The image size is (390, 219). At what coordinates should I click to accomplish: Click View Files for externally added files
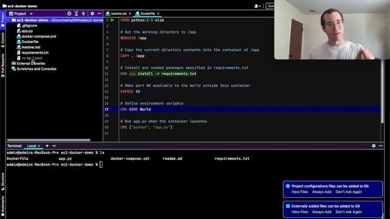300,212
